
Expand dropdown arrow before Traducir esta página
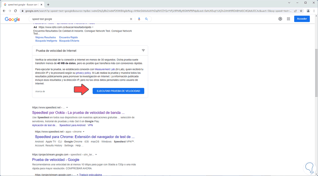point(77,175)
